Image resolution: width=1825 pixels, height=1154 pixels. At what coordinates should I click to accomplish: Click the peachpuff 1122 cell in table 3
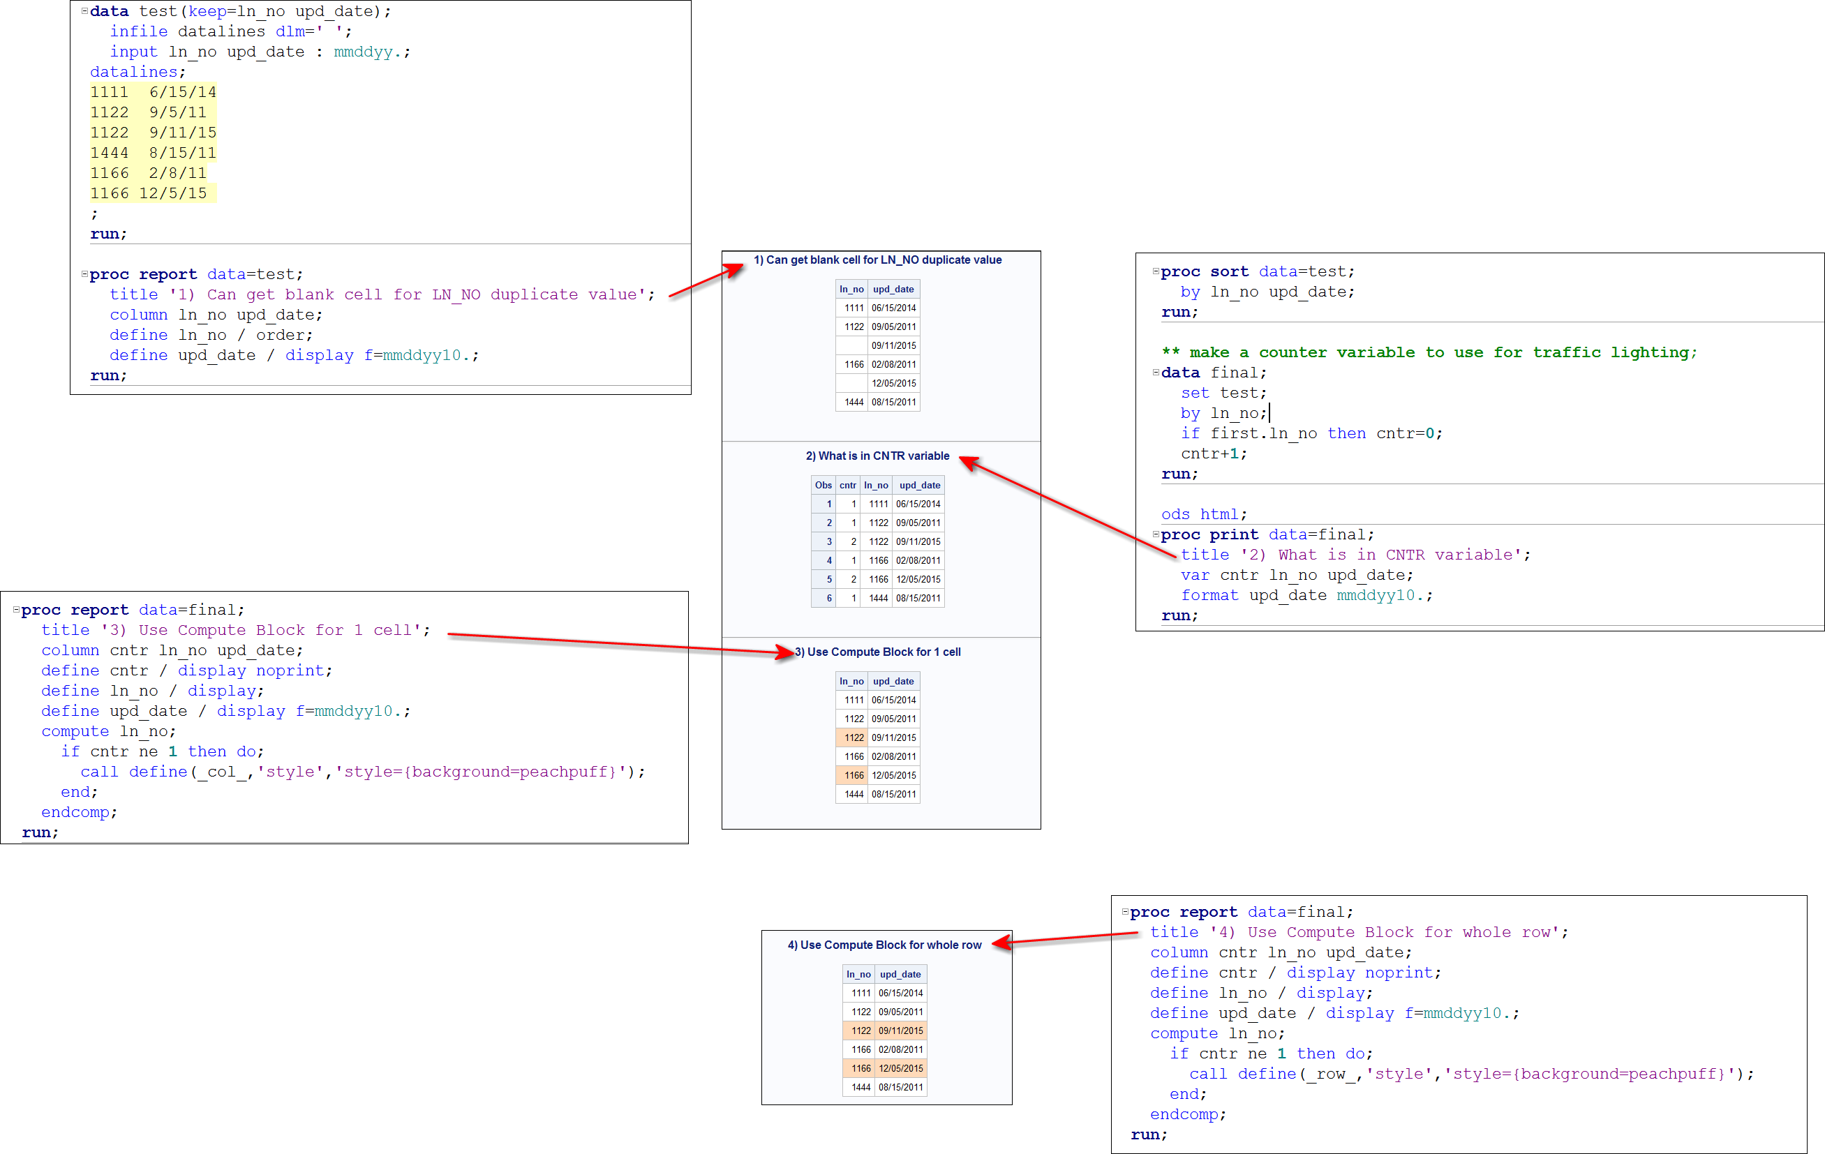pyautogui.click(x=853, y=737)
